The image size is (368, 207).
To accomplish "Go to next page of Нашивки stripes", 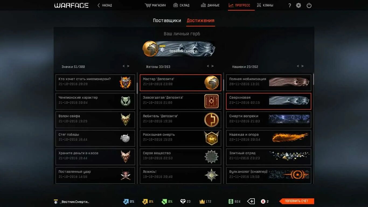I will (303, 66).
